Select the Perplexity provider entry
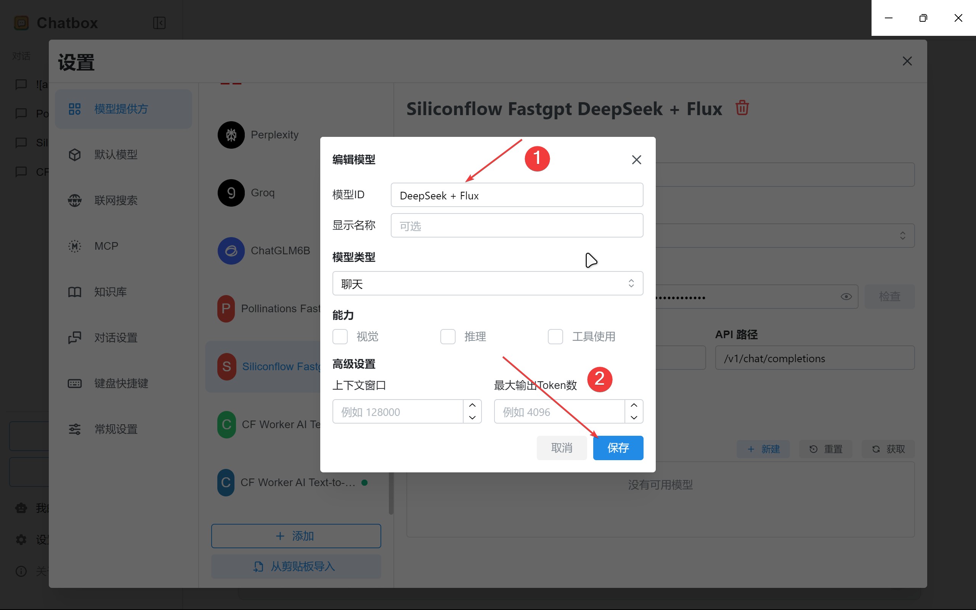 [x=273, y=134]
